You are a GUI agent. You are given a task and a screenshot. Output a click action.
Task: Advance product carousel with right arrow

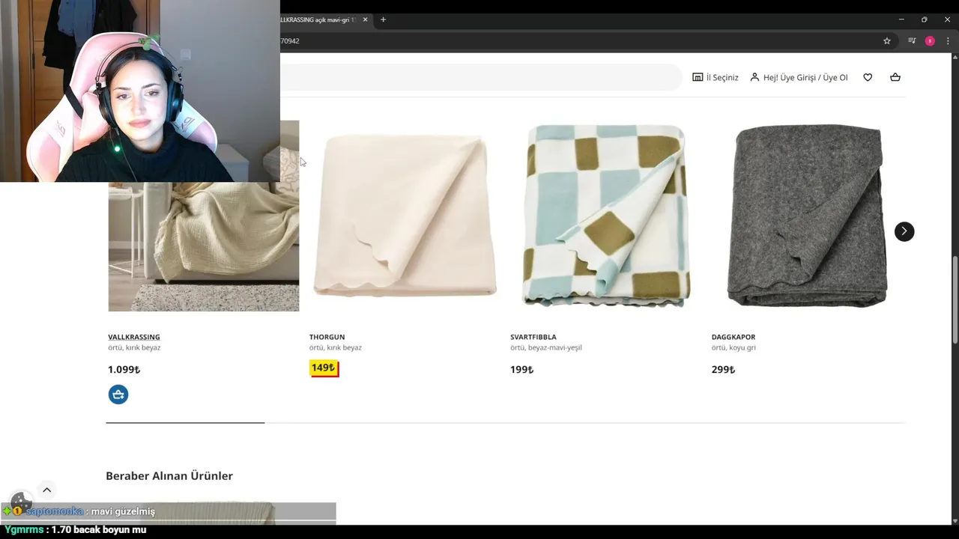pyautogui.click(x=904, y=231)
